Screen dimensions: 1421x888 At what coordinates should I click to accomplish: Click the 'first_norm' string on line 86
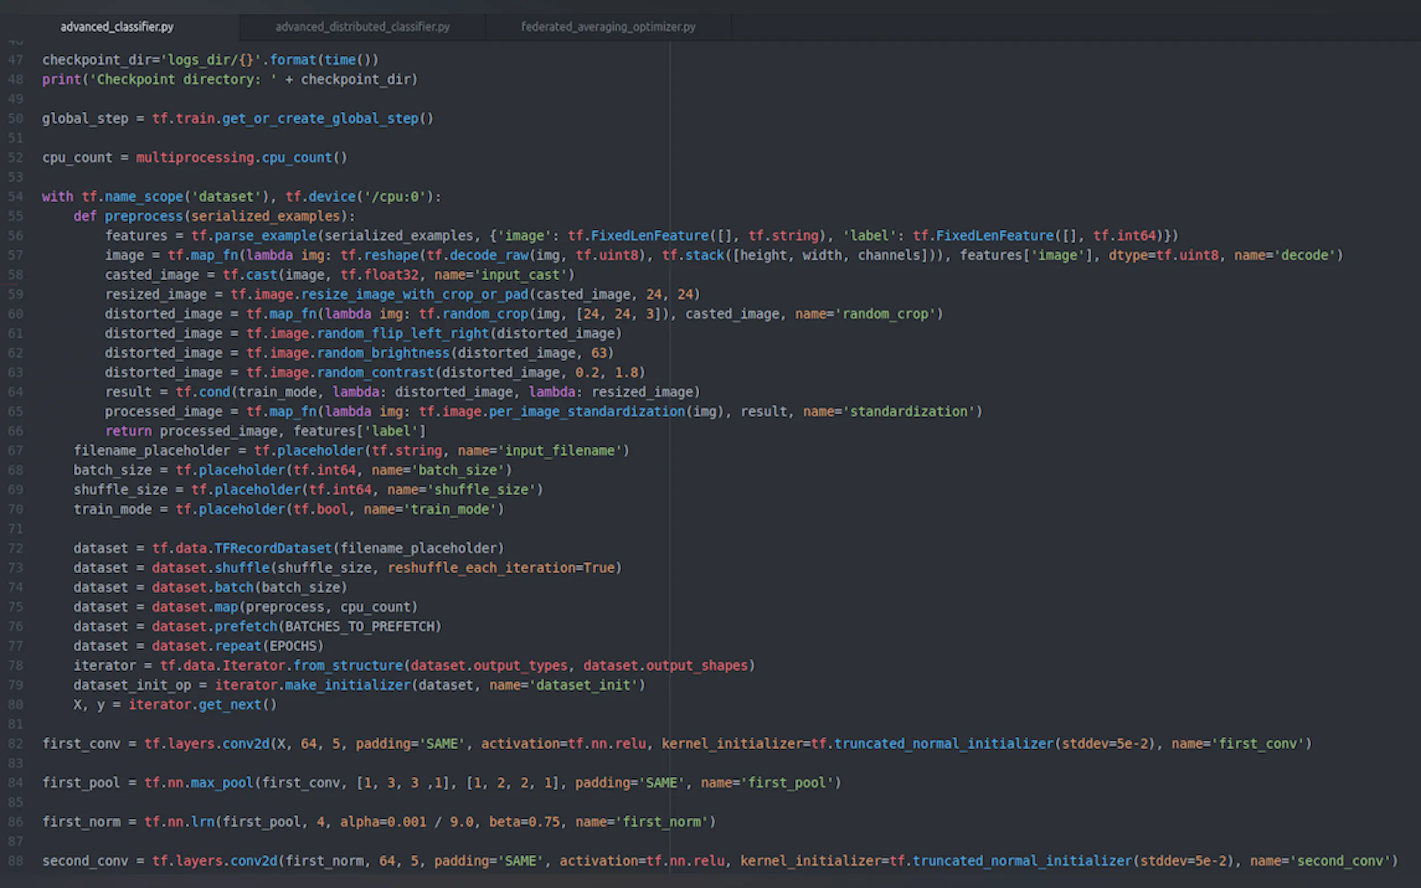coord(661,821)
